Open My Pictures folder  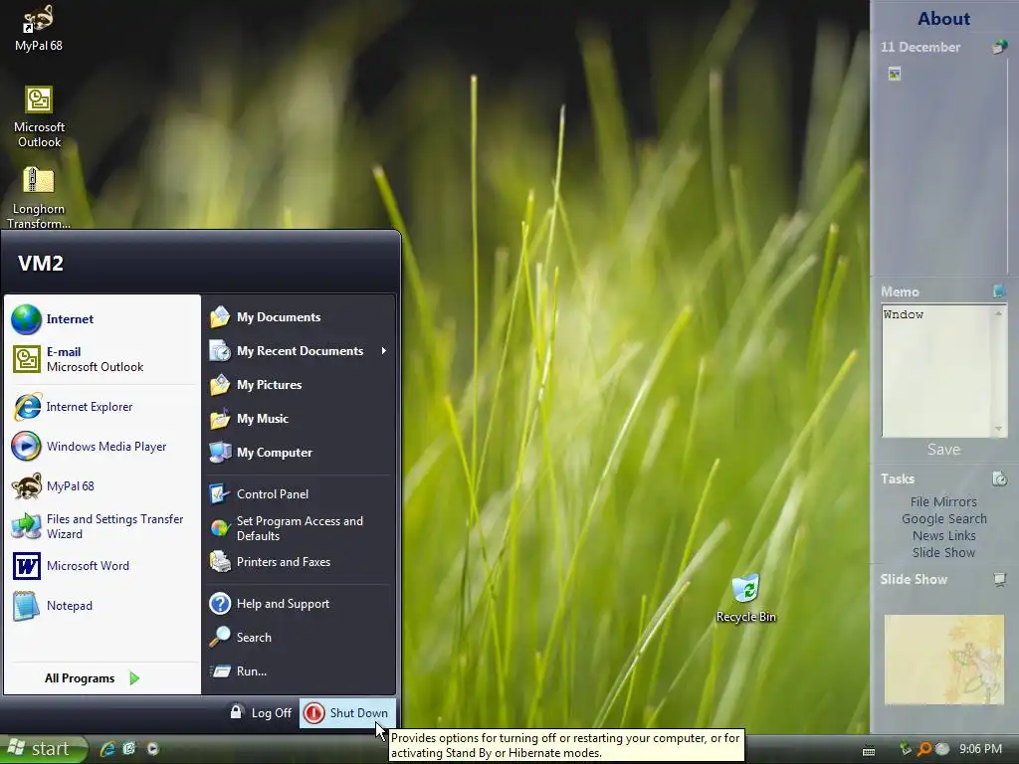[x=301, y=385]
